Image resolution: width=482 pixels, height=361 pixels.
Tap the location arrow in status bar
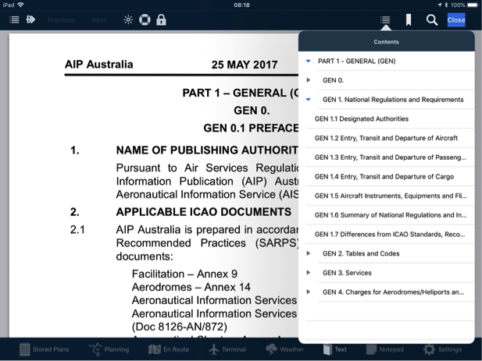point(440,5)
